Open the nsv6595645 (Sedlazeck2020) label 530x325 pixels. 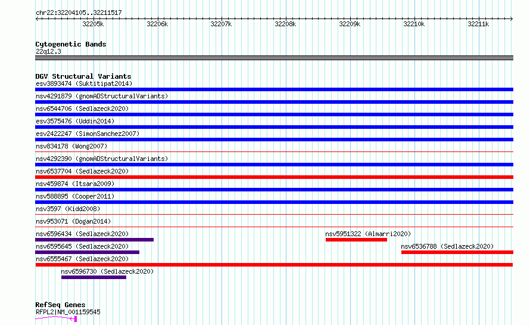coord(82,246)
